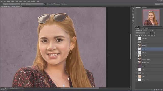
Task: Open the Mini Bridge tab
Action: (x=3, y=90)
